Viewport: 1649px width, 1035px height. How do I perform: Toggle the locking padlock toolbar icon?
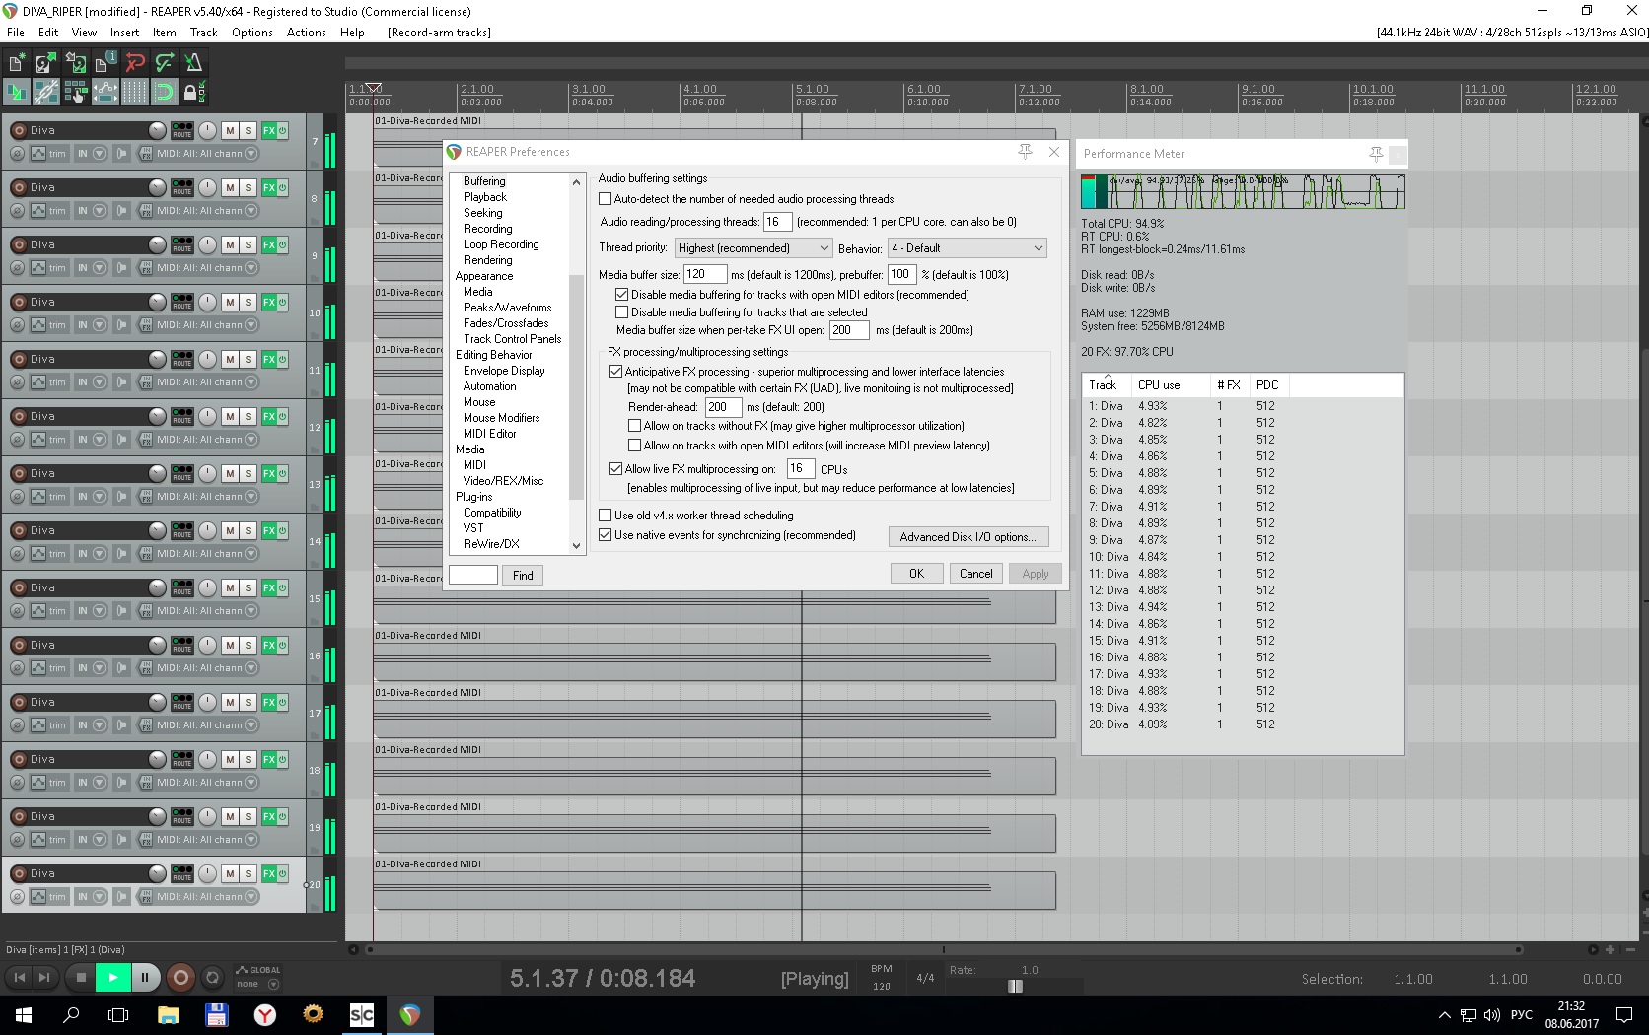click(x=194, y=93)
